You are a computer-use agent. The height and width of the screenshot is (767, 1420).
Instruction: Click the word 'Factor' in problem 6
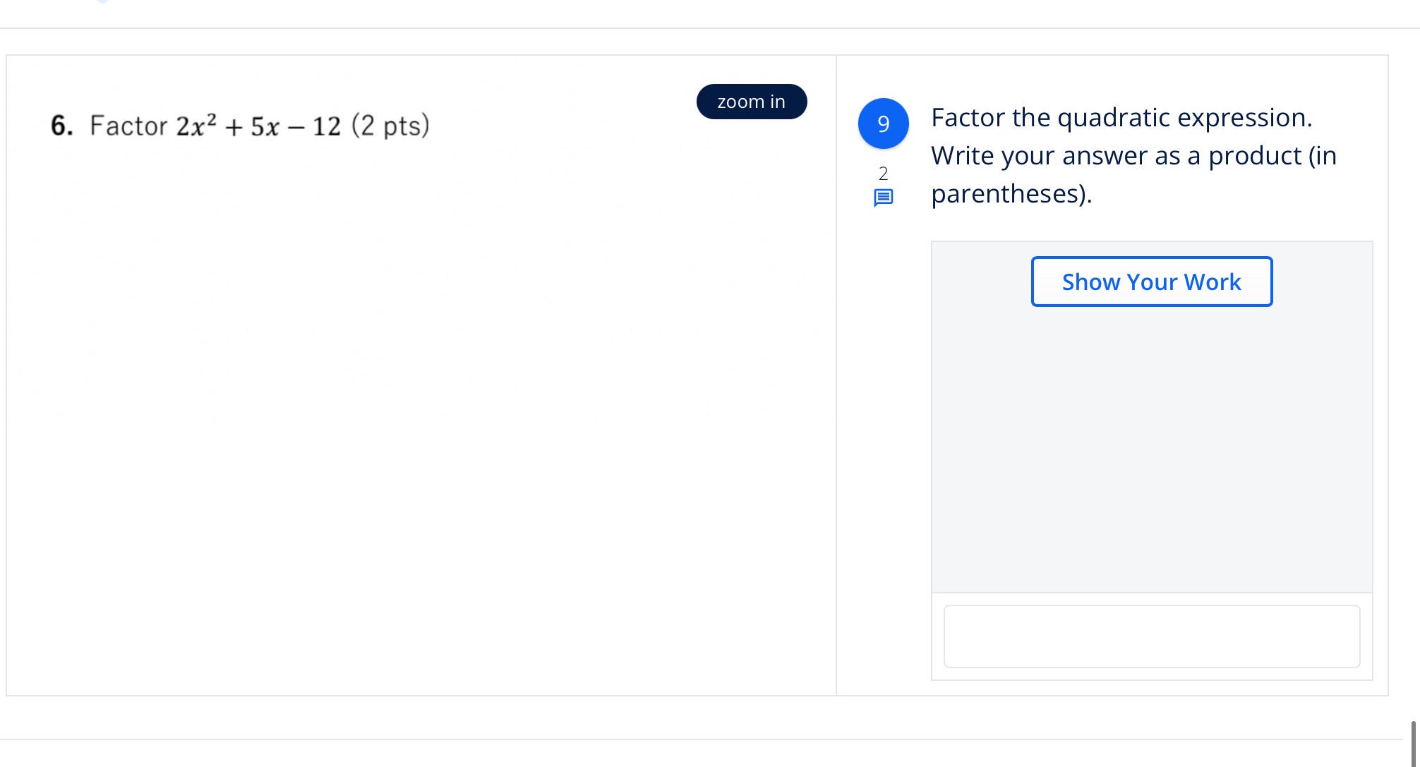coord(128,126)
